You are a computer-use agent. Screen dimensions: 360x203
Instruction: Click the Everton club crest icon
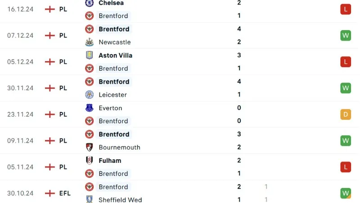coord(90,108)
